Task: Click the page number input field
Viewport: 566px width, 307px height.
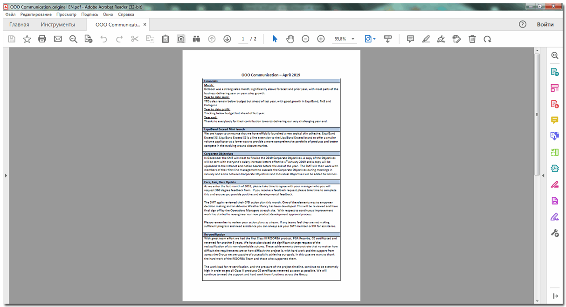Action: tap(243, 39)
